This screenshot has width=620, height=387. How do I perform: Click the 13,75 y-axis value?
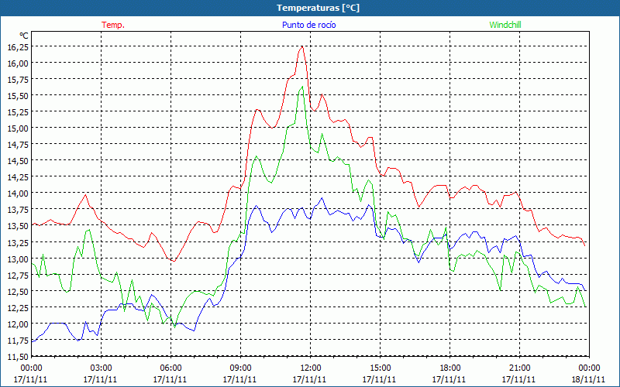coord(17,210)
